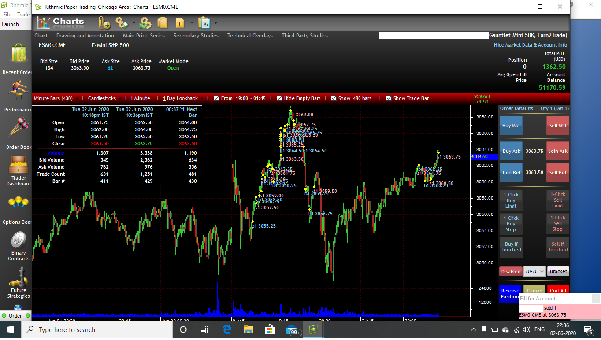Click the volume speaker tray icon
601x340 pixels.
point(526,329)
